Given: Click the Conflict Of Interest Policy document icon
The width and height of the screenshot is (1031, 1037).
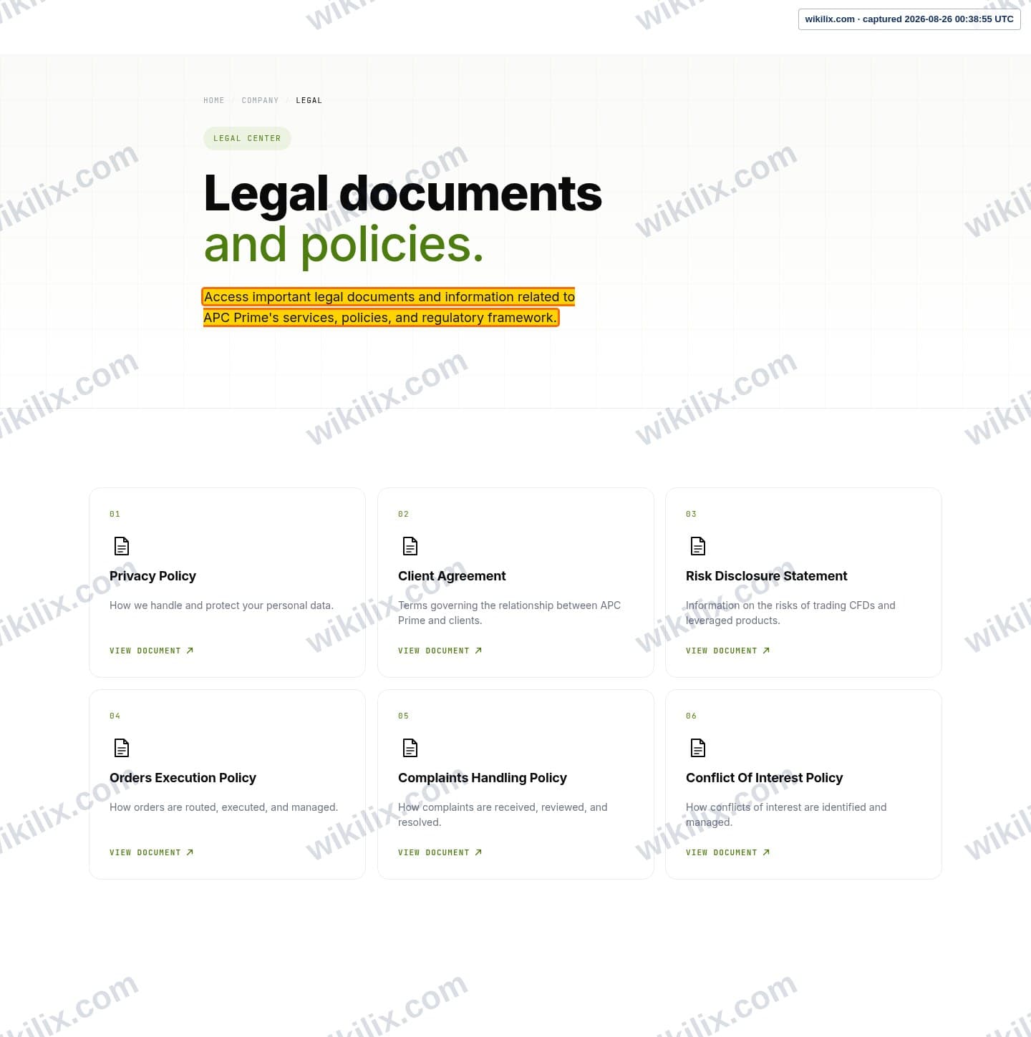Looking at the screenshot, I should [x=698, y=748].
